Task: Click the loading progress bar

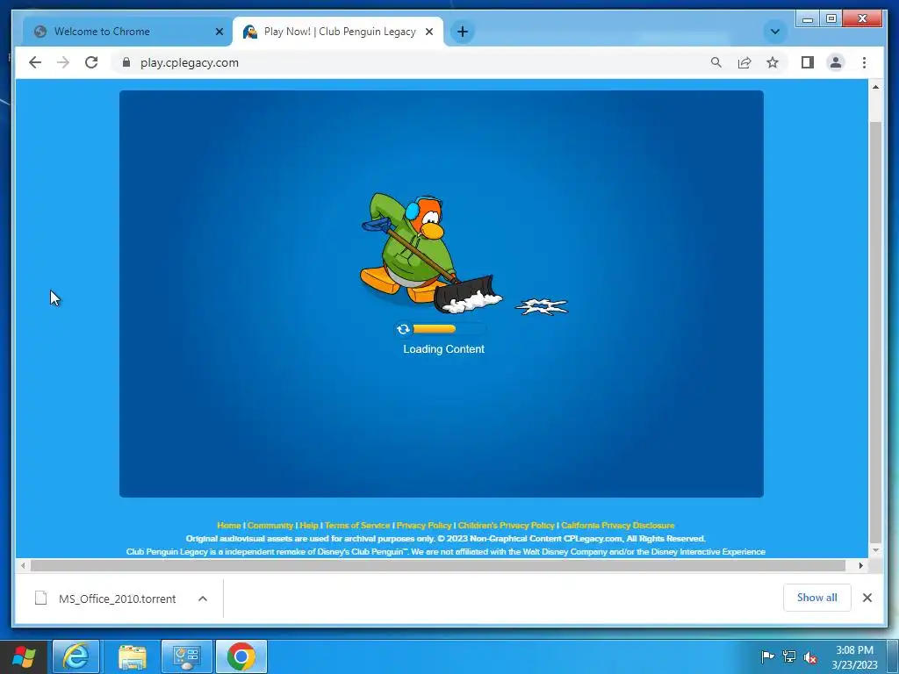Action: (449, 329)
